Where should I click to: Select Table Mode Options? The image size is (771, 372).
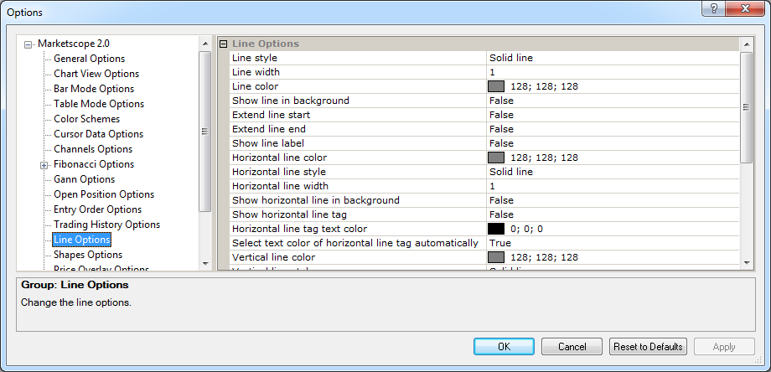click(99, 104)
